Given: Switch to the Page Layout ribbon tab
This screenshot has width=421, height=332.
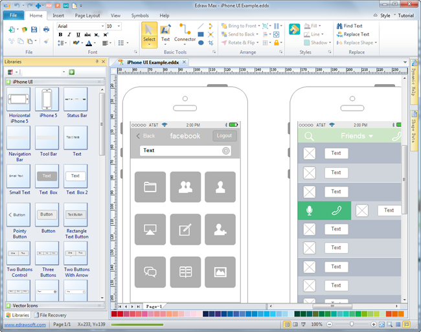Looking at the screenshot, I should [x=87, y=15].
